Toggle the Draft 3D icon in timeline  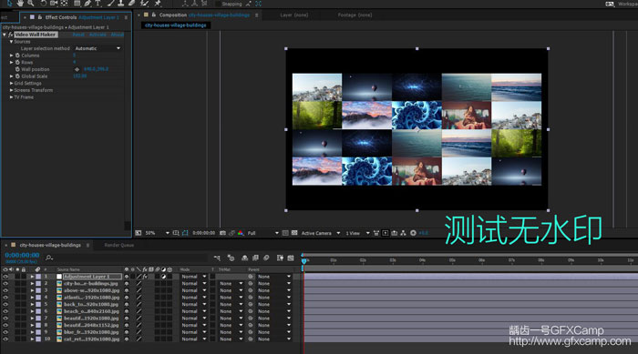(231, 258)
